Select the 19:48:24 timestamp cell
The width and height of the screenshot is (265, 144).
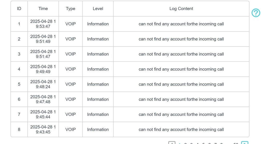pyautogui.click(x=43, y=84)
